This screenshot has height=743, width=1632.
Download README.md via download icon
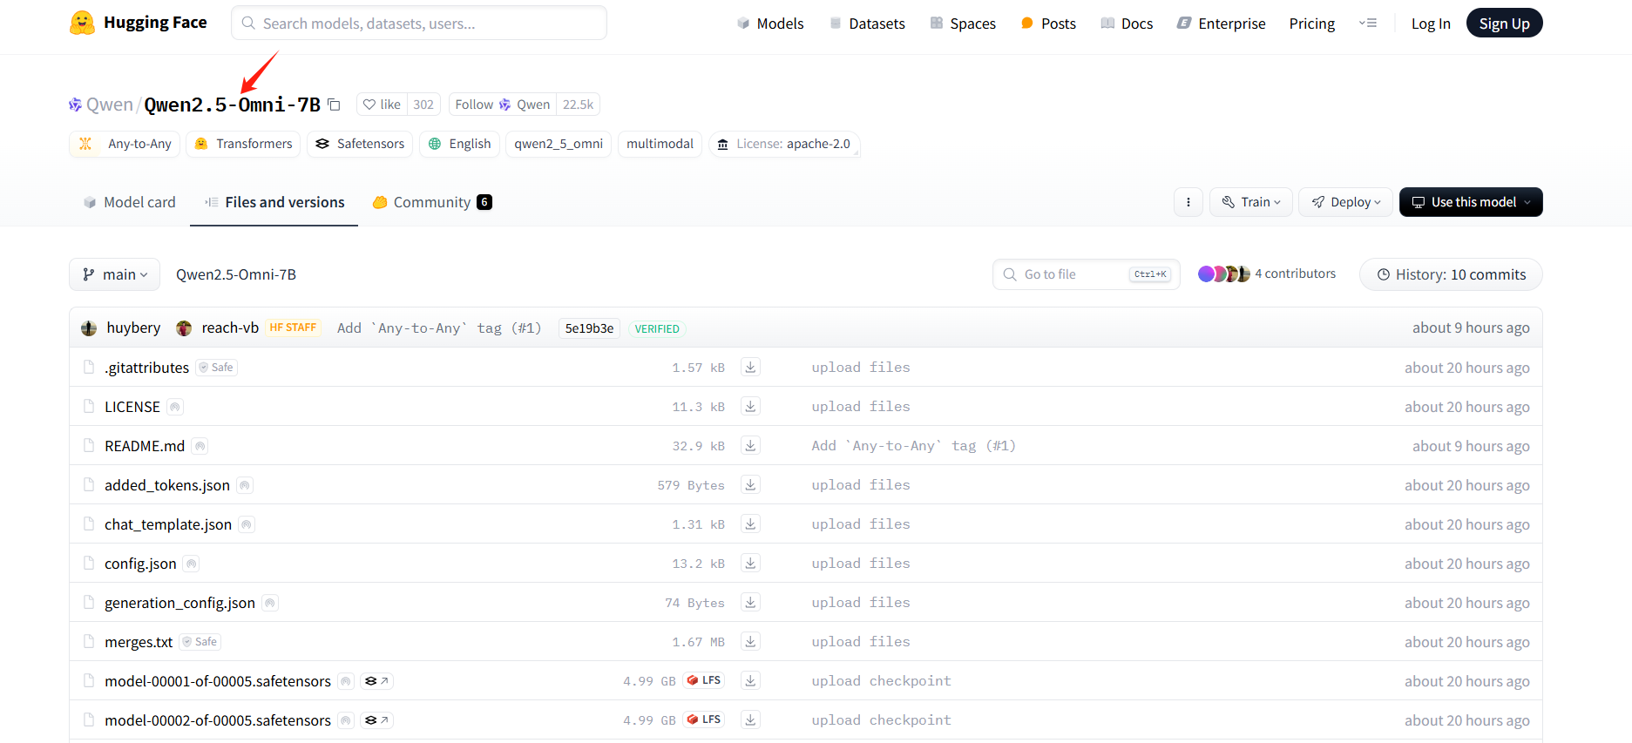750,445
